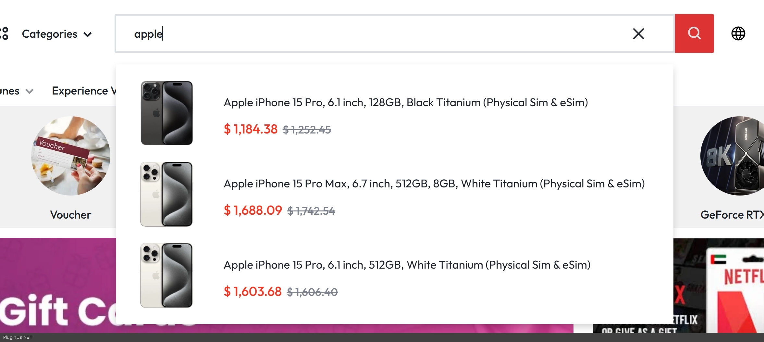Expand the chevron dropdown left of Experience
The width and height of the screenshot is (764, 342).
click(30, 91)
